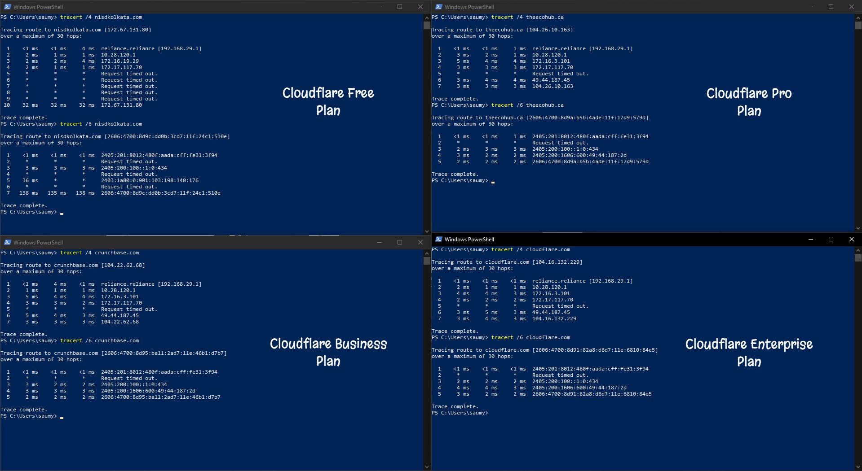
Task: Click scroll-up arrow in theecohub.ca window
Action: (858, 17)
